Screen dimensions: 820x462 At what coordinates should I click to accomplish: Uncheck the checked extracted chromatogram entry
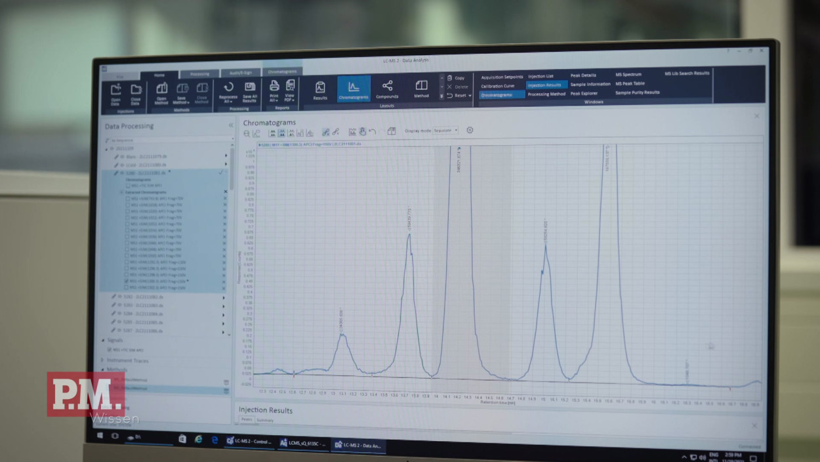click(x=127, y=281)
